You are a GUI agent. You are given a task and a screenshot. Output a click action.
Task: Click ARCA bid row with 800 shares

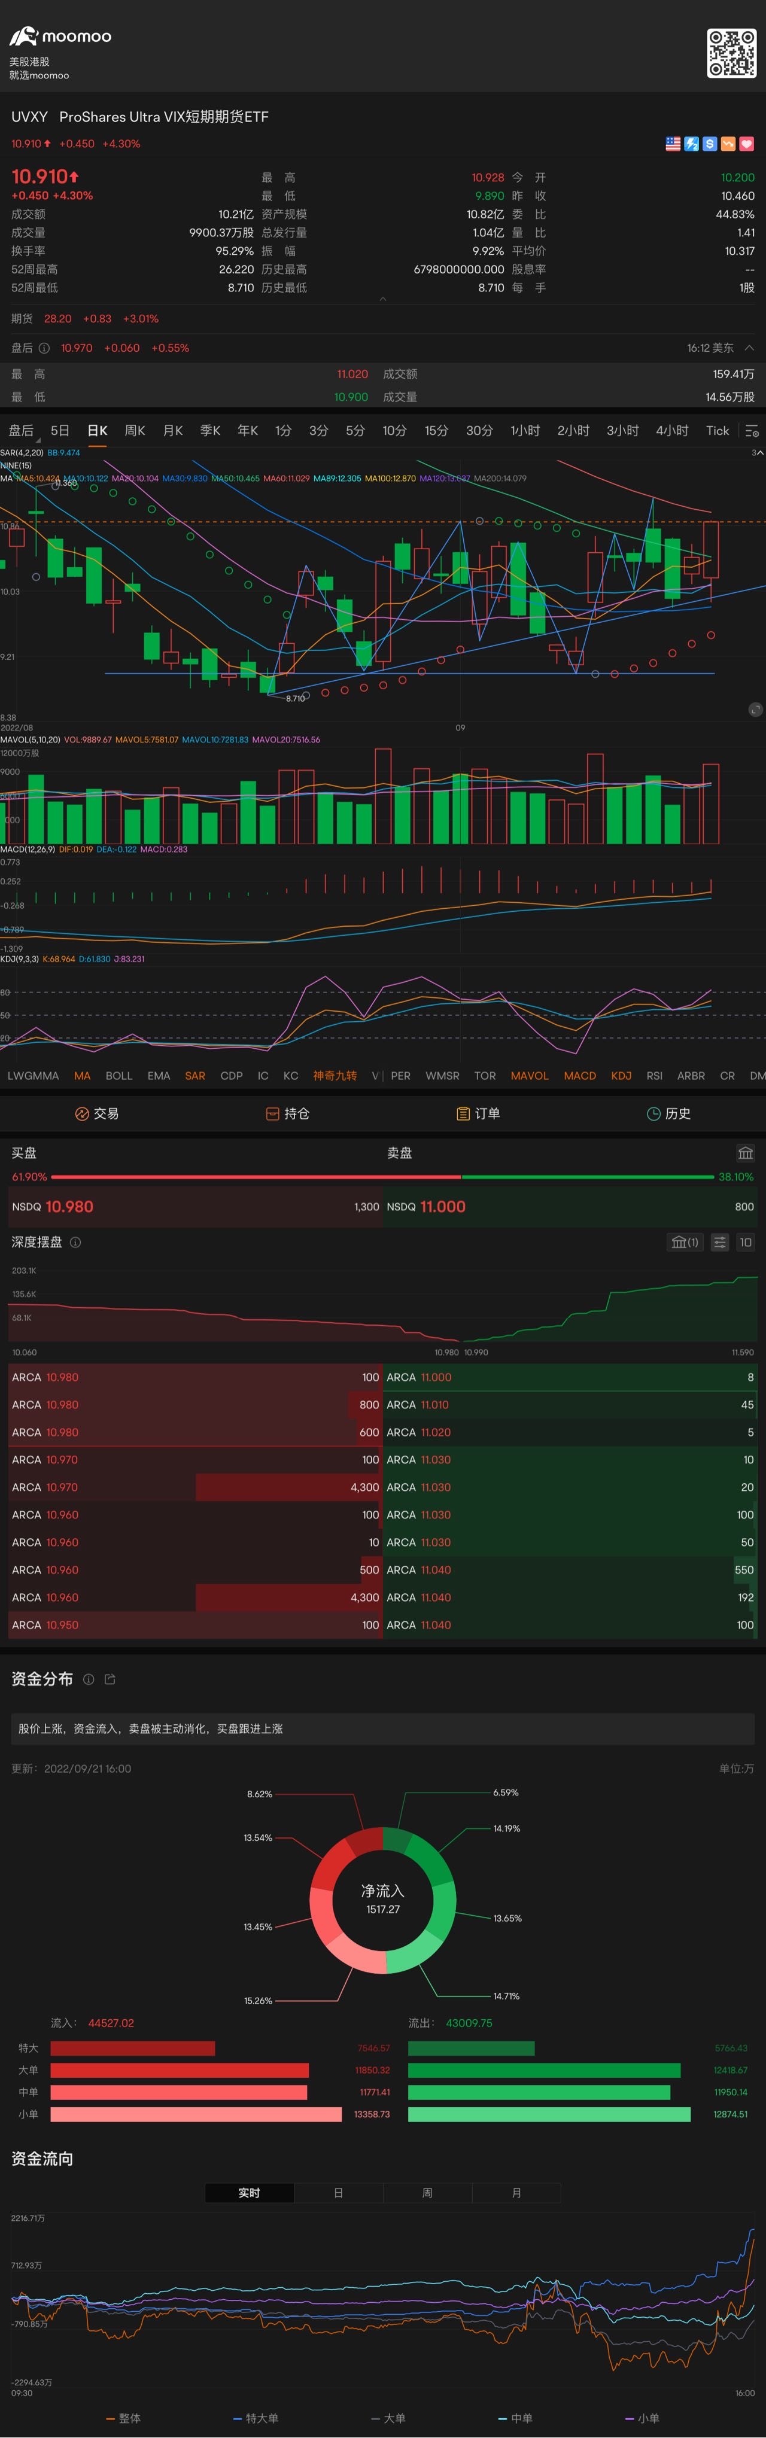(195, 1405)
